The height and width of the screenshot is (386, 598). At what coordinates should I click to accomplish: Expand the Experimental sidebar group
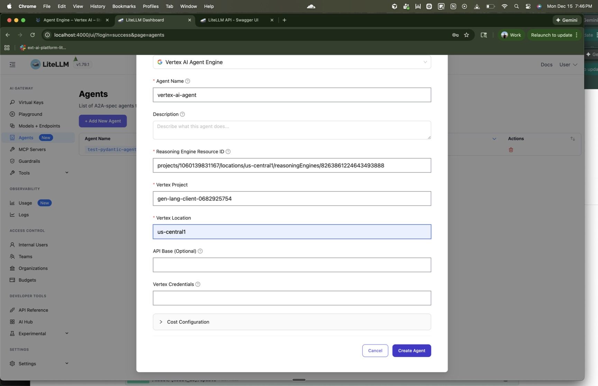point(67,333)
